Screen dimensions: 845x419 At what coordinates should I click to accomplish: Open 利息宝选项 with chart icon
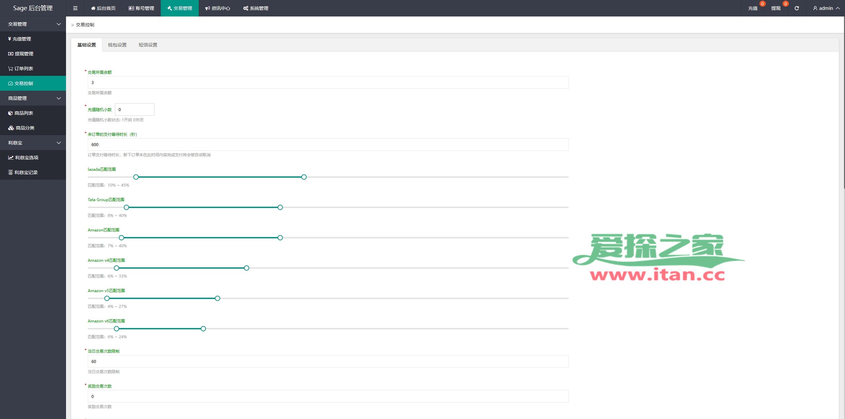coord(26,158)
